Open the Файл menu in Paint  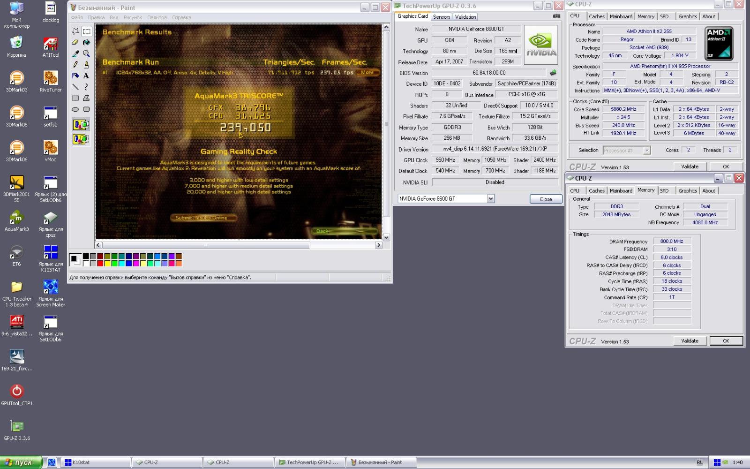click(77, 17)
